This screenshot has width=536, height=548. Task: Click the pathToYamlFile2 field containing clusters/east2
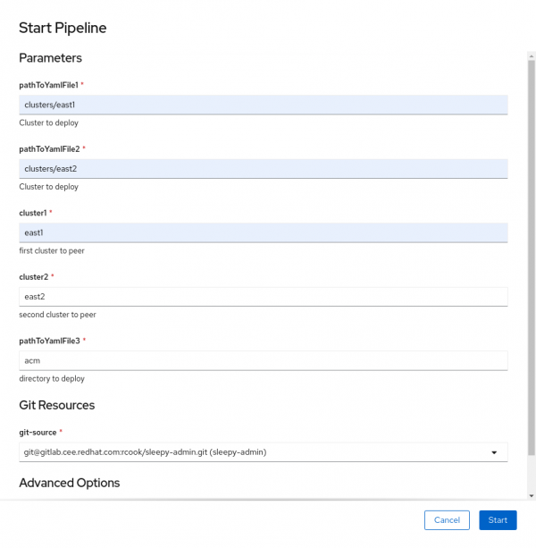pyautogui.click(x=263, y=168)
